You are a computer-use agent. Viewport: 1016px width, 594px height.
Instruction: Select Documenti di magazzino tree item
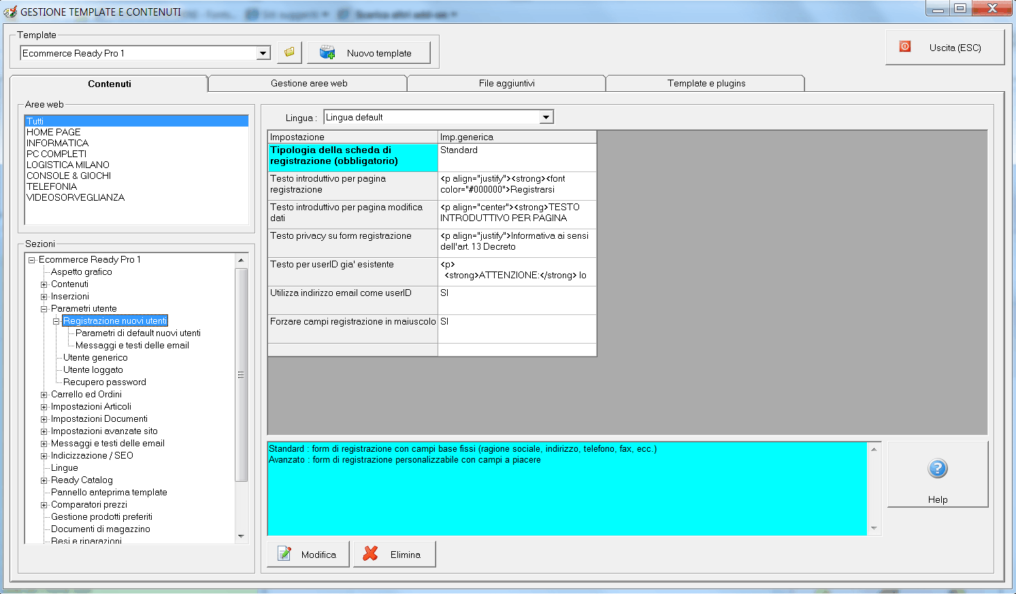coord(101,529)
